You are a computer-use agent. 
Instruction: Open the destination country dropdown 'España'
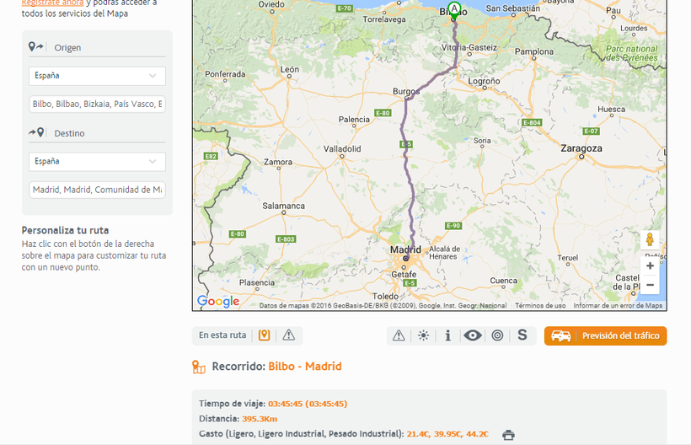pos(97,161)
